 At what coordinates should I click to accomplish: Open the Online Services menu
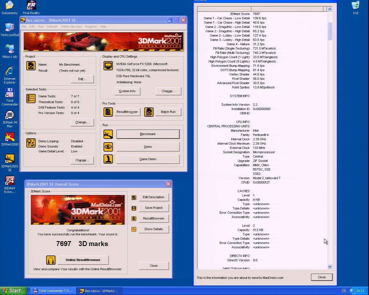[71, 27]
